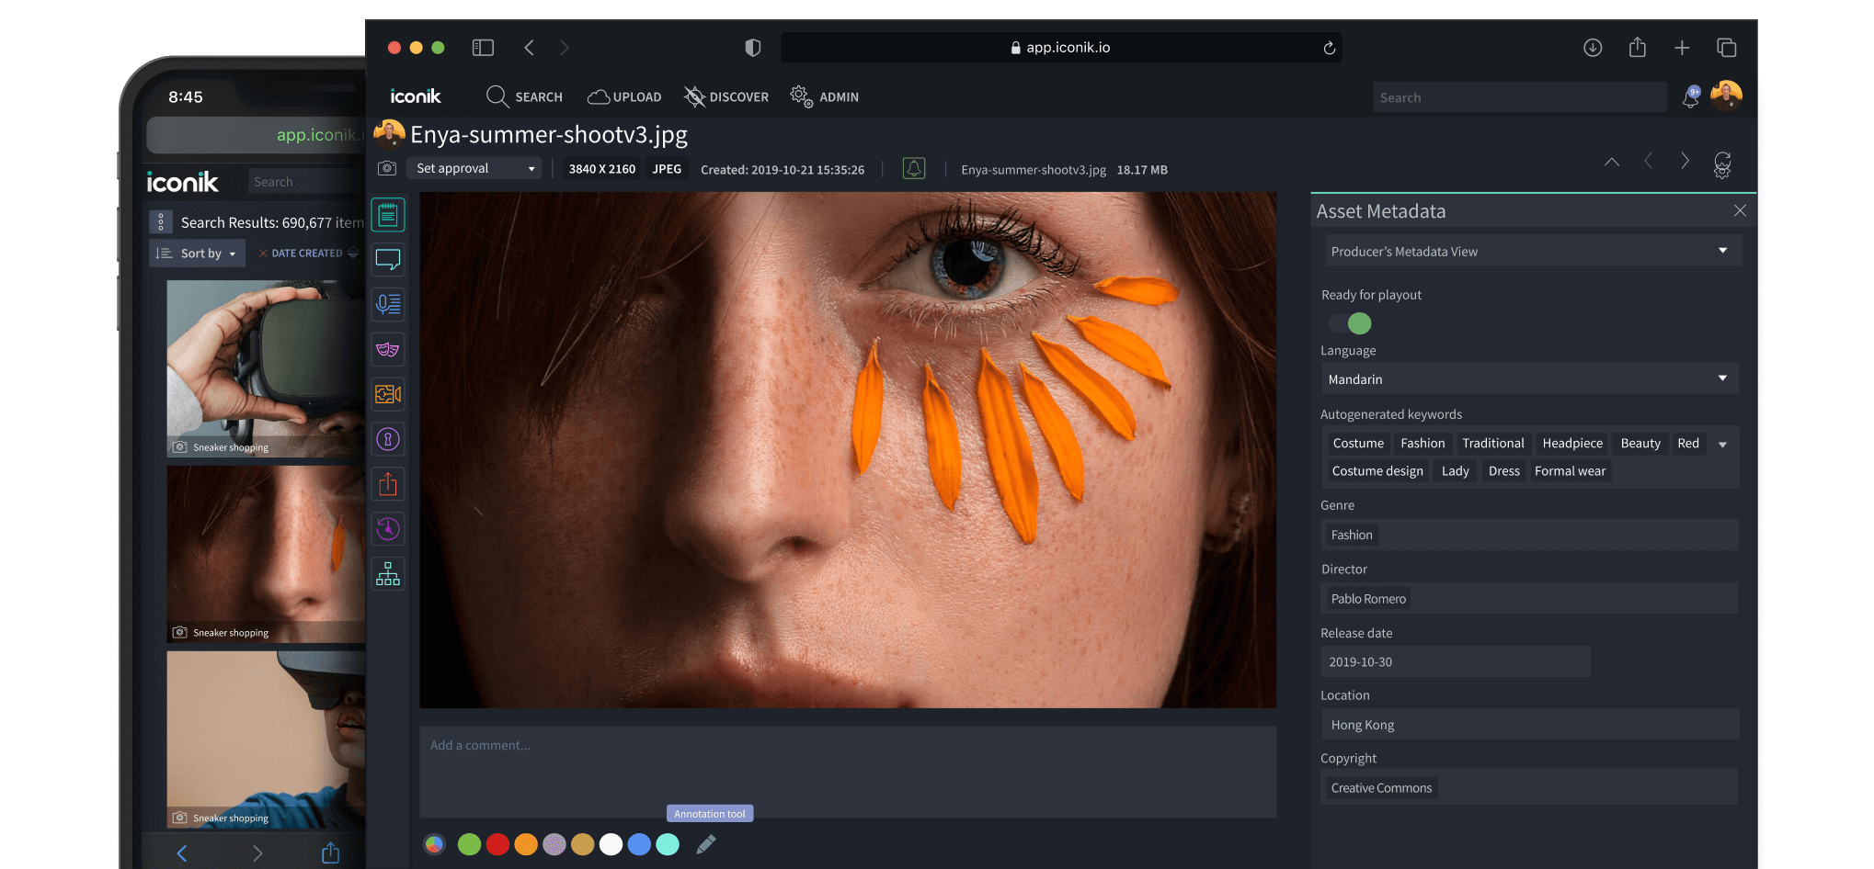Open the DISCOVER menu in the top bar
This screenshot has width=1874, height=869.
726,96
